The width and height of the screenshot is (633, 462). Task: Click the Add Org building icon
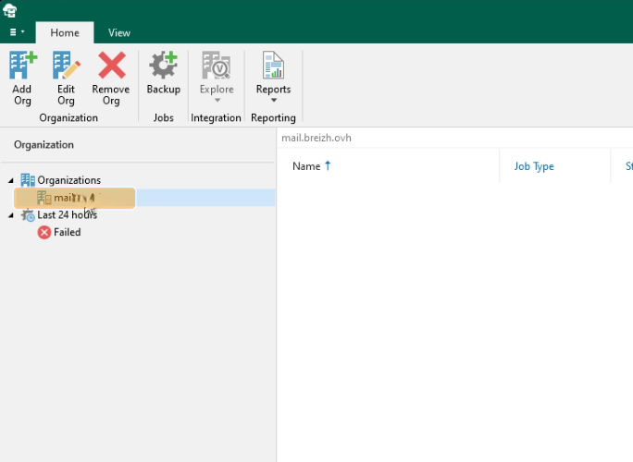(x=22, y=65)
